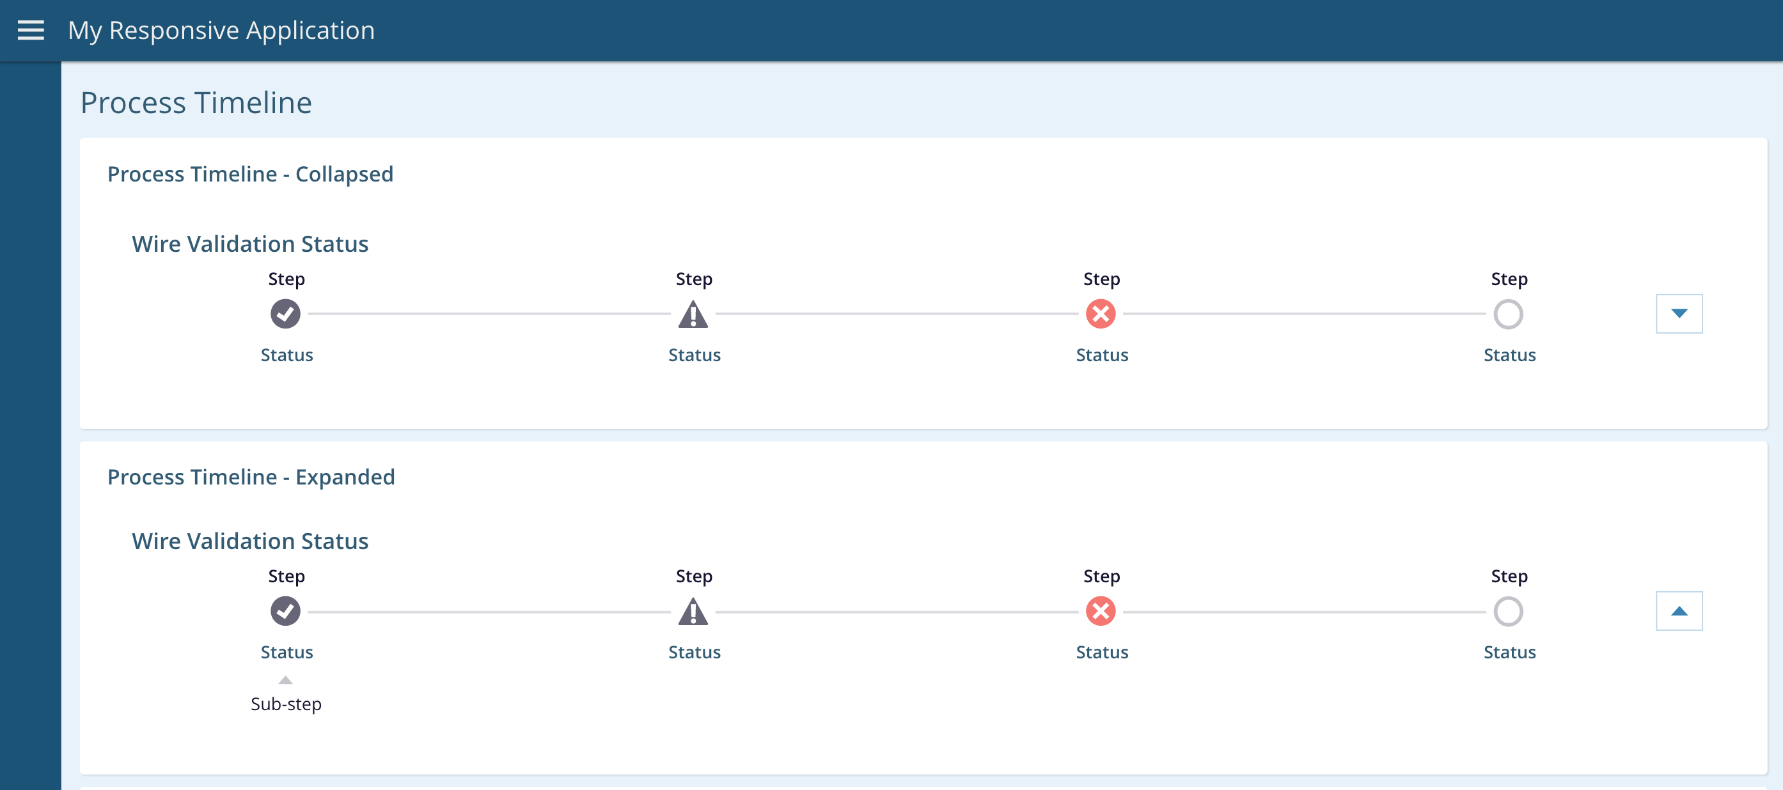This screenshot has height=790, width=1783.
Task: Open the hamburger navigation menu
Action: click(x=31, y=31)
